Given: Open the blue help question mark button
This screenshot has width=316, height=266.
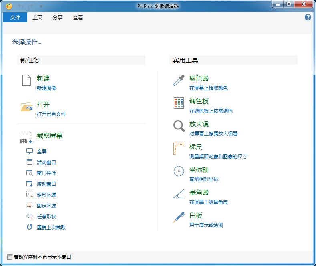Looking at the screenshot, I should 308,17.
